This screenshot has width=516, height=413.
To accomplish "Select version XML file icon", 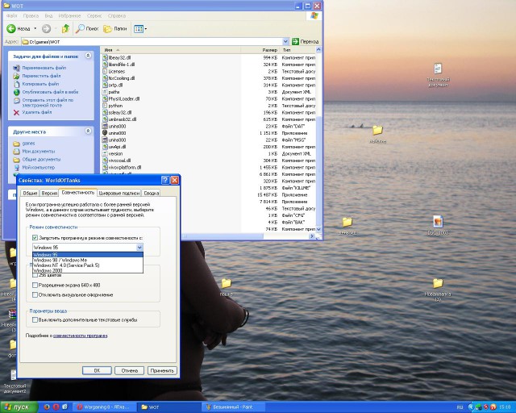I will 105,153.
